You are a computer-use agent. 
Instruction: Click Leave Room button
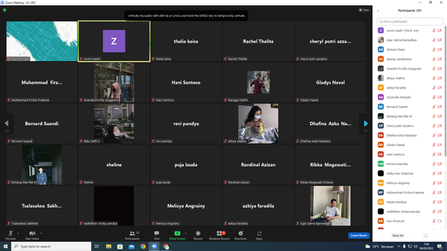(x=358, y=236)
